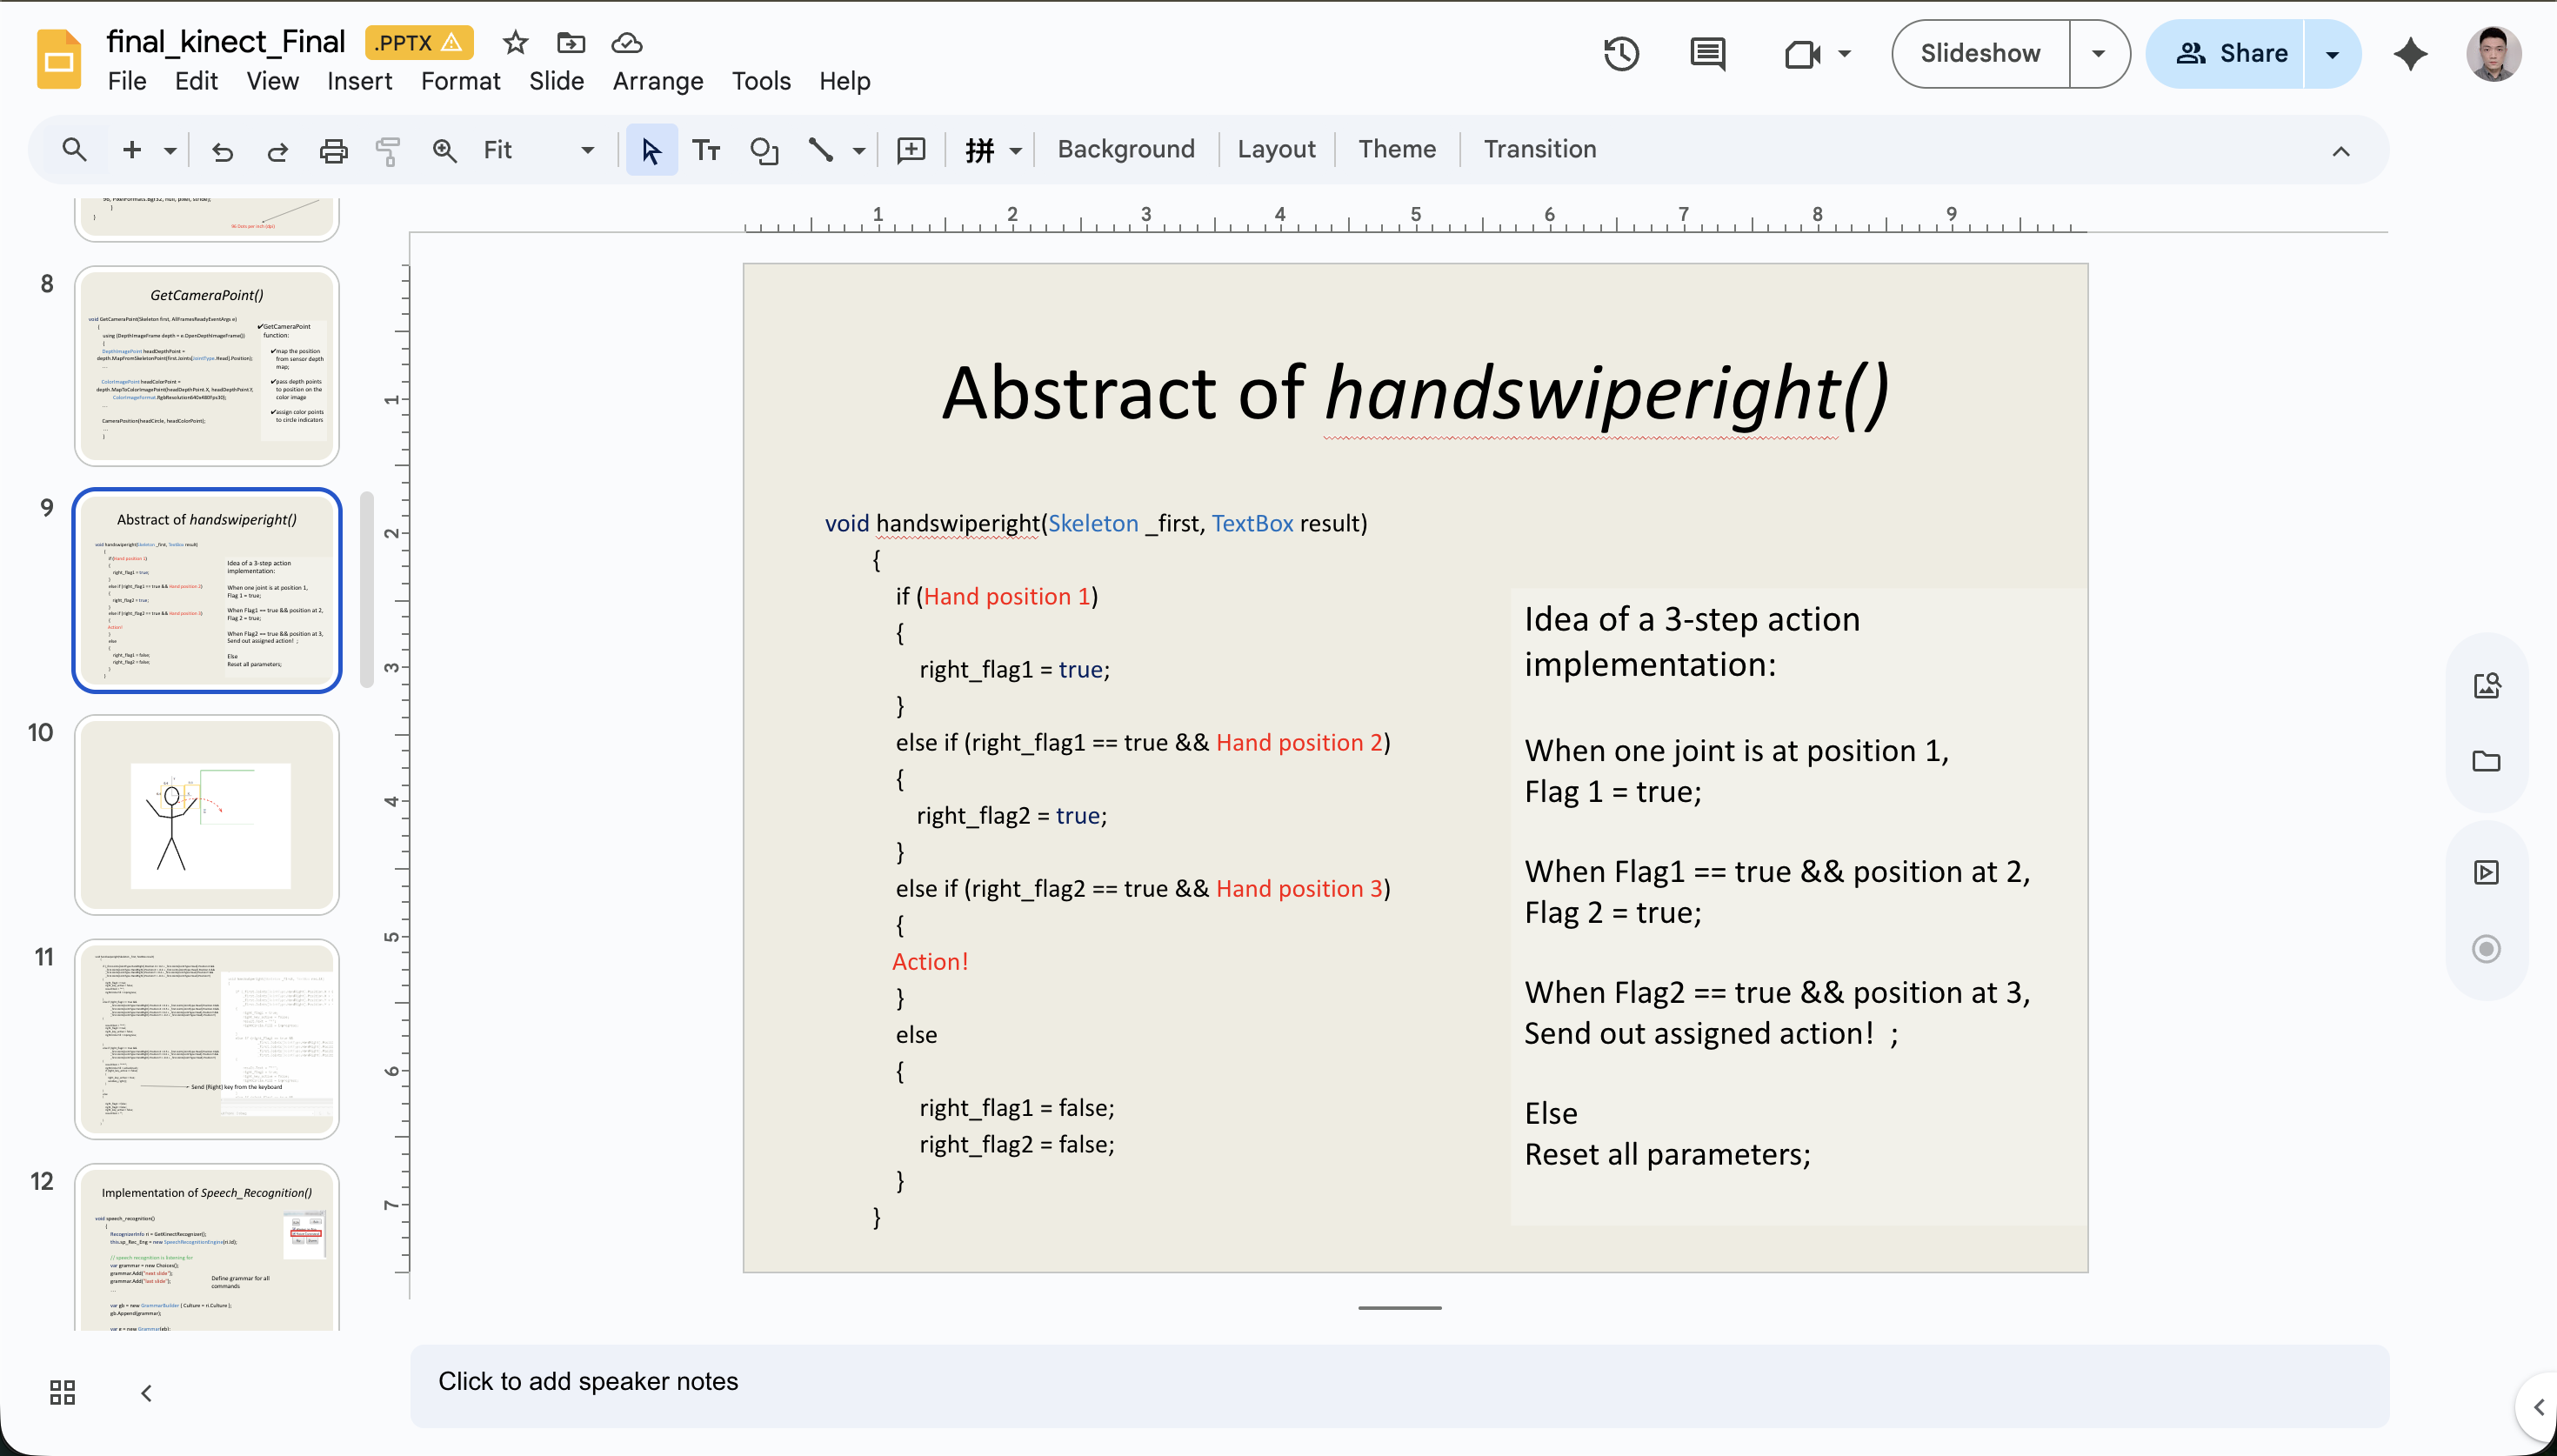
Task: Switch to grid view
Action: point(62,1392)
